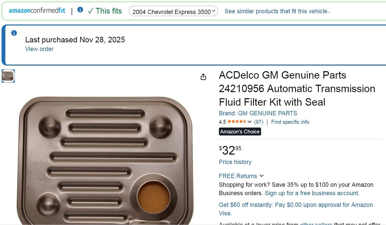
Task: Select the filter product thumbnail
Action: (x=8, y=76)
